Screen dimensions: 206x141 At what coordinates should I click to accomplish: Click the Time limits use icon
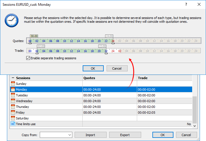pos(13,124)
